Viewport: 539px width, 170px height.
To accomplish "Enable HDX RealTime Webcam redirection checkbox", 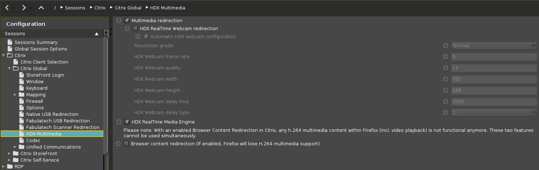I will pos(135,28).
